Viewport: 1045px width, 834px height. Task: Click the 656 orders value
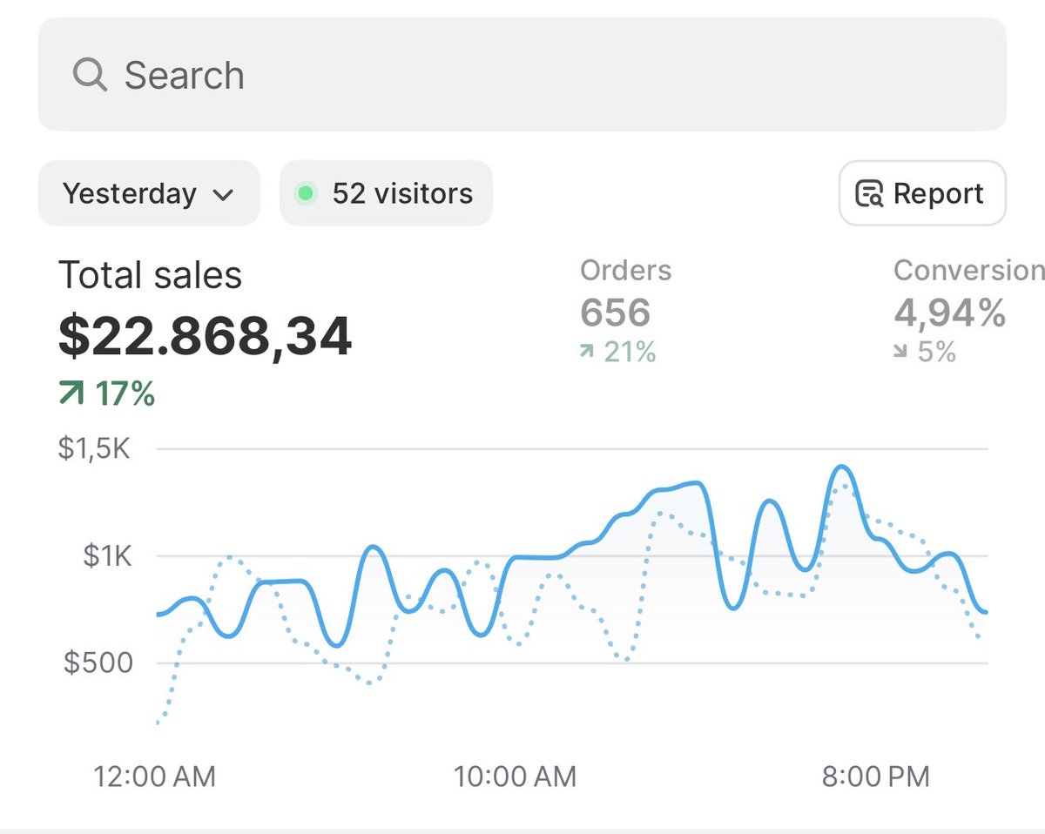(x=615, y=313)
